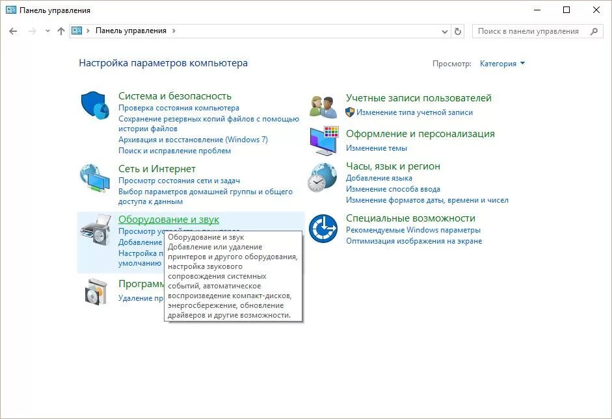
Task: Open Сеть и Интернет category
Action: [157, 169]
